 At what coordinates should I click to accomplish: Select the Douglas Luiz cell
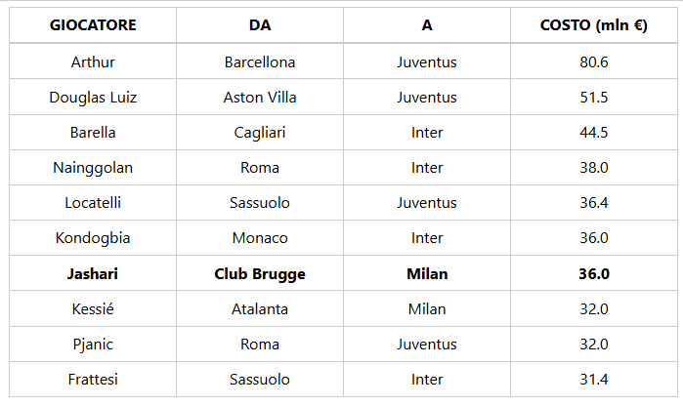tap(93, 98)
